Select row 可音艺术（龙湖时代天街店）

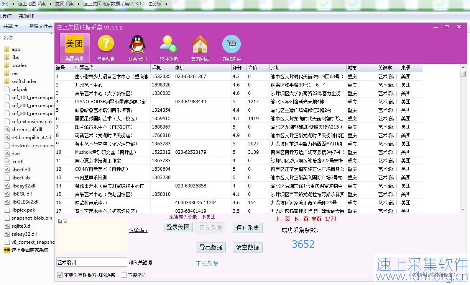click(x=239, y=135)
